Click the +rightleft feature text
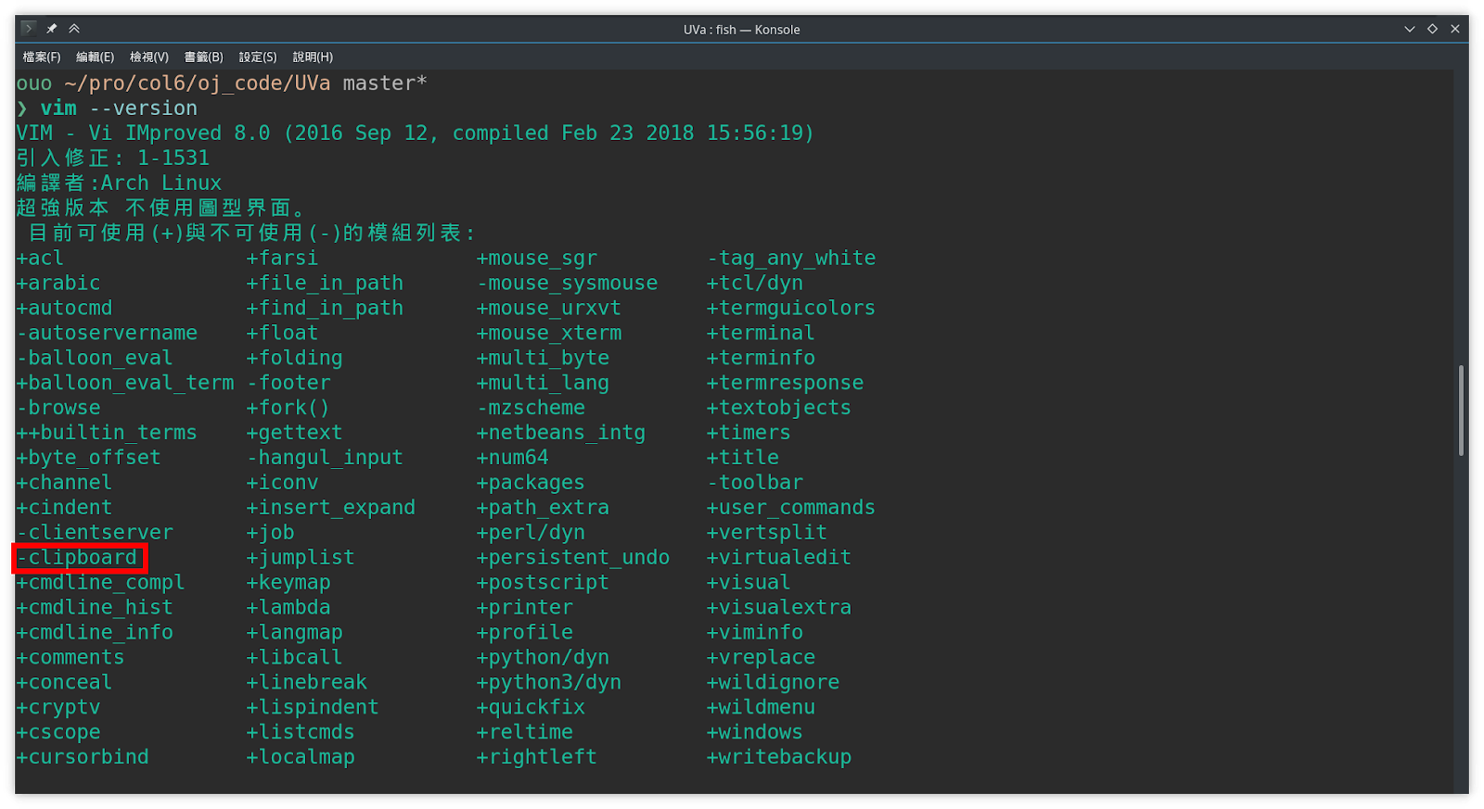This screenshot has height=809, width=1484. 537,758
